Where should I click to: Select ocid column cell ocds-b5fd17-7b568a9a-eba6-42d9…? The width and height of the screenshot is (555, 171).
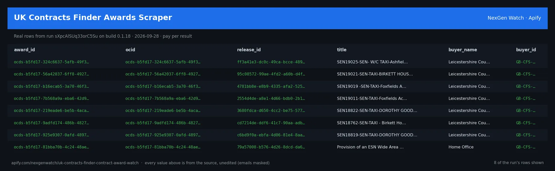(x=163, y=98)
